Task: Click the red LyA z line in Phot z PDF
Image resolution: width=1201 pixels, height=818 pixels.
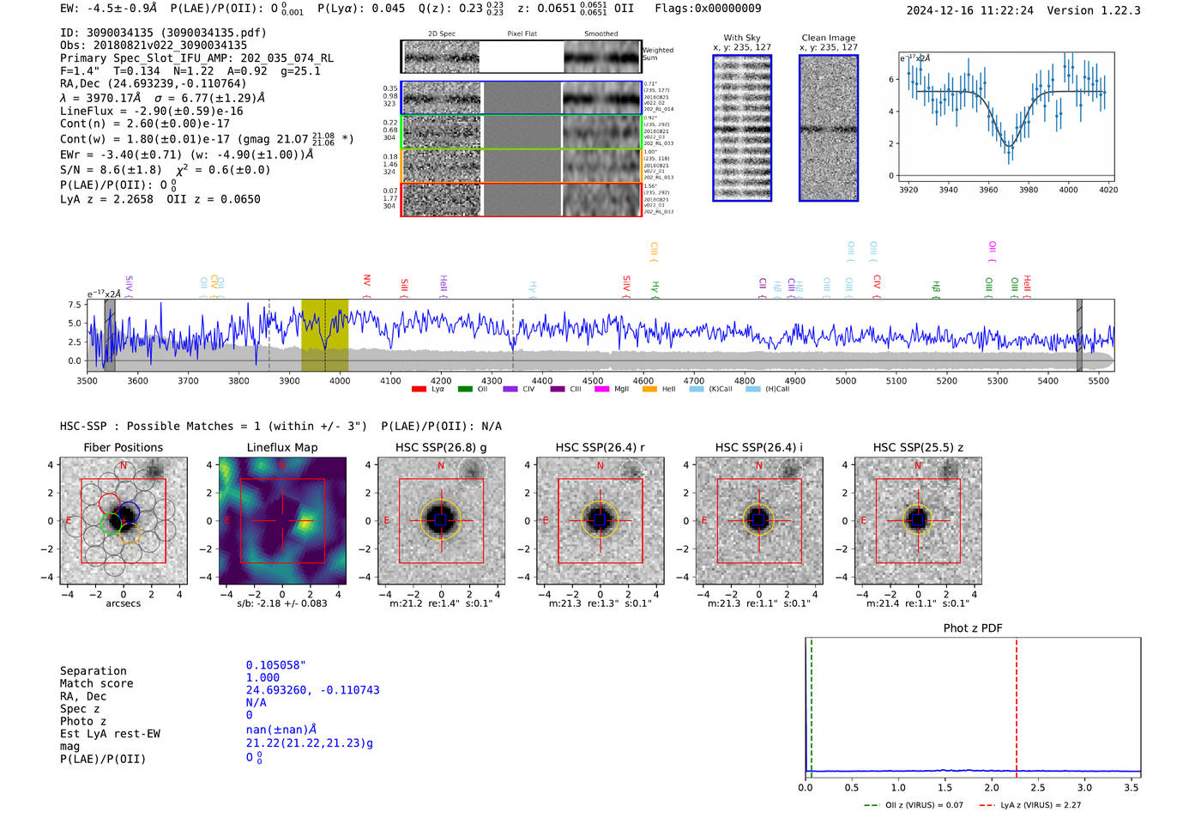Action: coord(1017,704)
